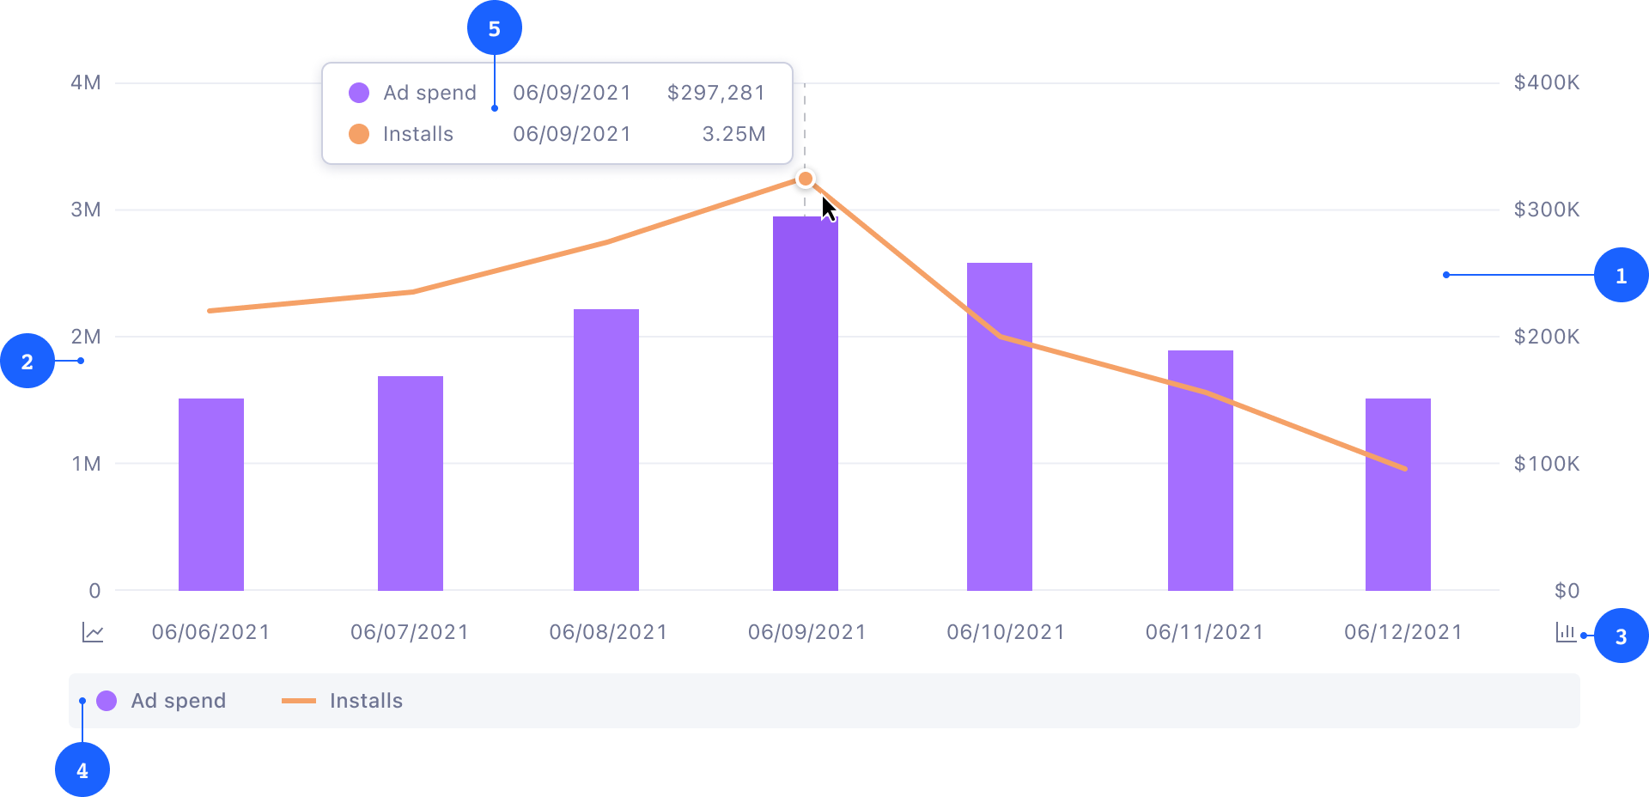Click the line chart icon by left axis
Image resolution: width=1649 pixels, height=797 pixels.
93,633
